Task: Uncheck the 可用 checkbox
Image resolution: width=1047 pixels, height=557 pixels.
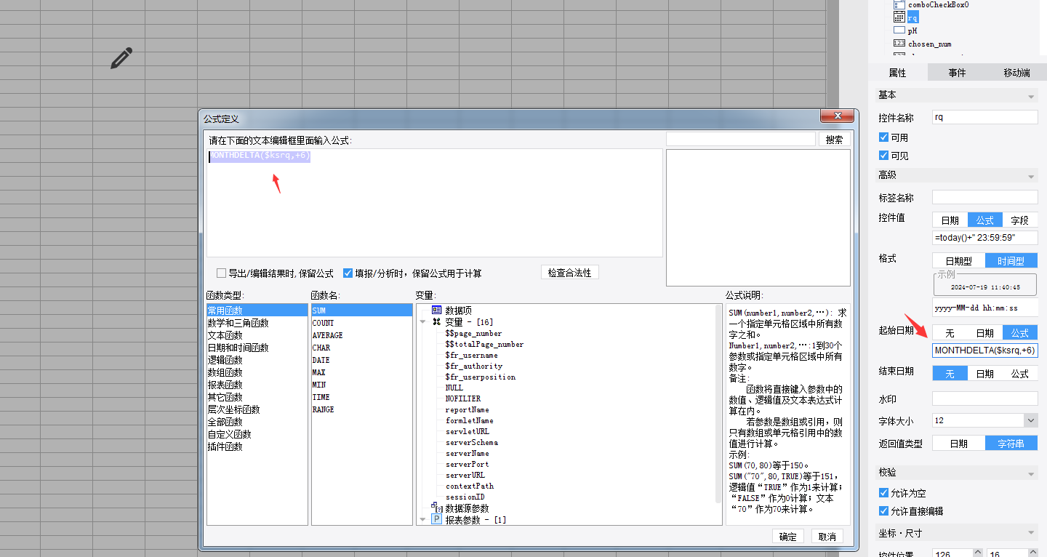Action: point(883,137)
